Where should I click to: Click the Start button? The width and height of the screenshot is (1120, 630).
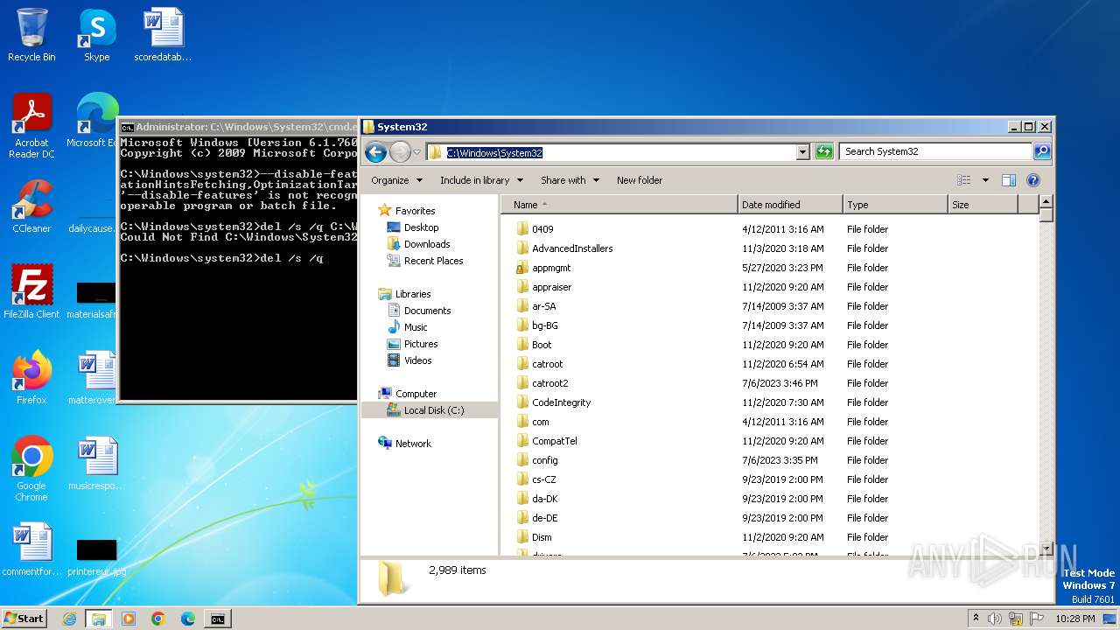tap(24, 618)
